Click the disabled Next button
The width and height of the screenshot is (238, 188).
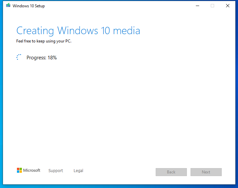(206, 172)
